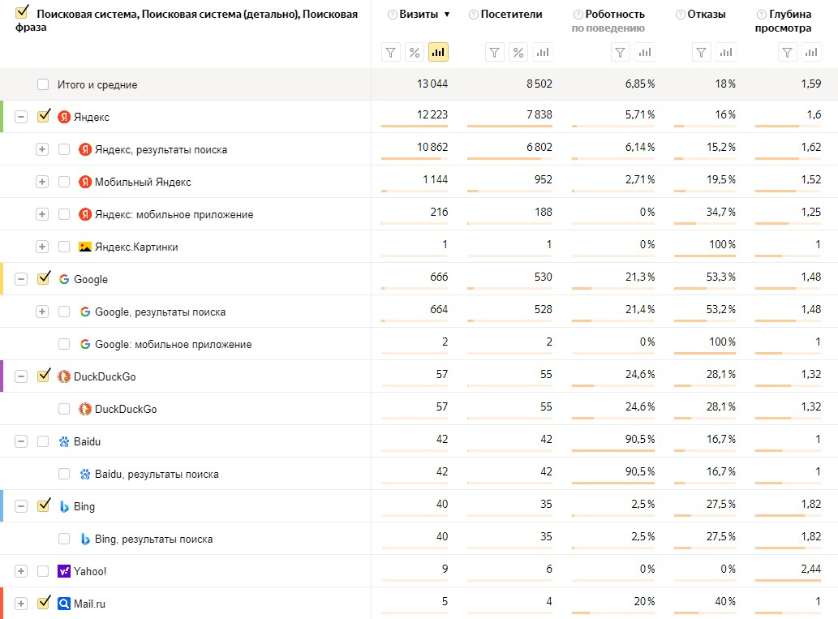Click help icon next to Отказы header
The height and width of the screenshot is (619, 838).
pyautogui.click(x=680, y=15)
